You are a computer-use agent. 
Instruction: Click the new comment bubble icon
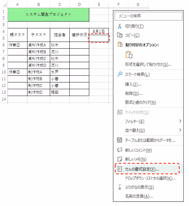tap(119, 150)
